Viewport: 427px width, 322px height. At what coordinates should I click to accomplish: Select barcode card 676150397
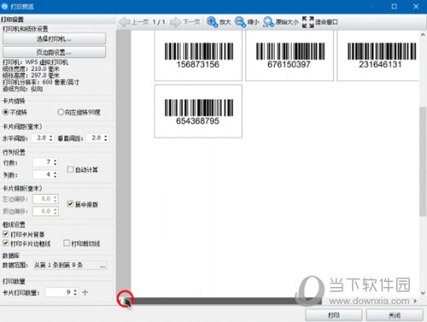coord(290,56)
